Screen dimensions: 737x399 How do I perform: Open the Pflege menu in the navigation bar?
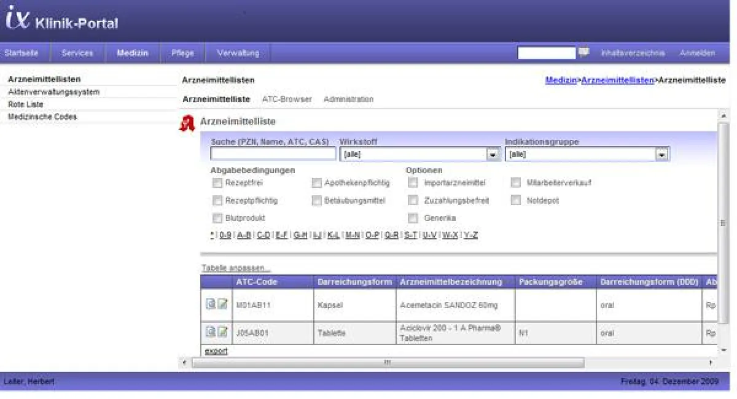(182, 53)
